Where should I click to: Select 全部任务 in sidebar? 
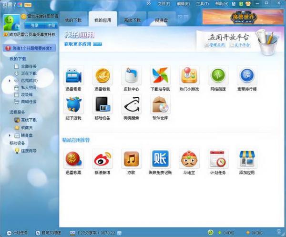click(x=26, y=66)
